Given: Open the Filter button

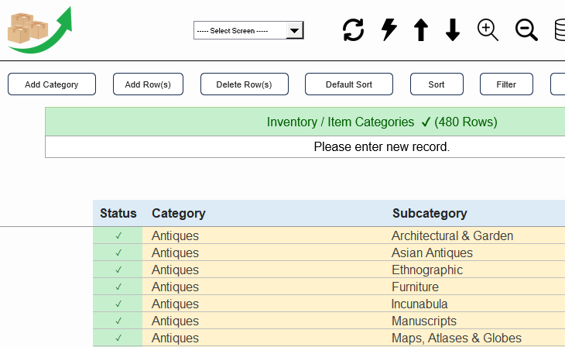Looking at the screenshot, I should (506, 84).
